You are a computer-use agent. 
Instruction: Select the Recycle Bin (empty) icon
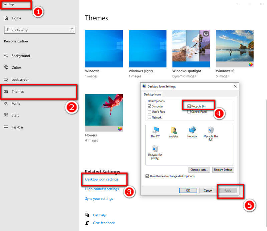[x=155, y=149]
